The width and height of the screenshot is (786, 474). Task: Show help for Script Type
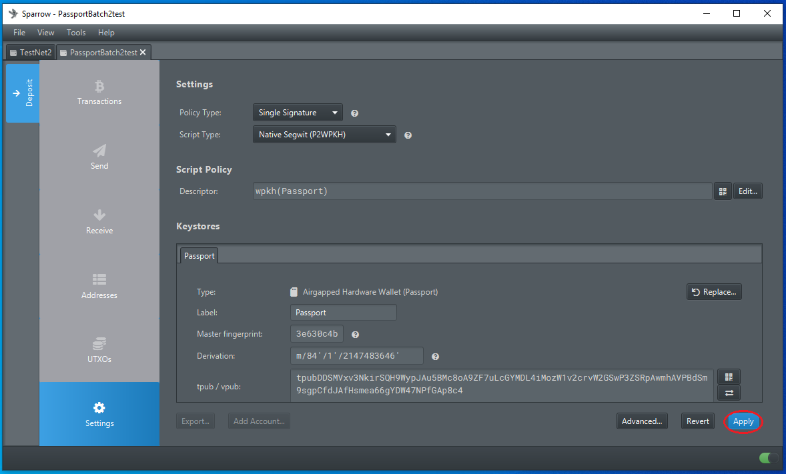(x=408, y=135)
